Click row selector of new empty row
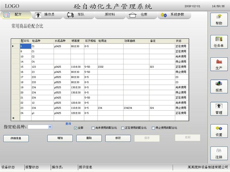Screen dimensions: 230x172 point(15,118)
